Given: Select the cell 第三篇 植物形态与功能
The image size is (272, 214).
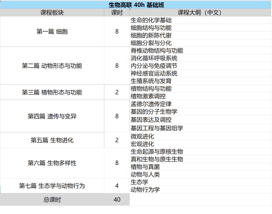Looking at the screenshot, I should coord(52,92).
